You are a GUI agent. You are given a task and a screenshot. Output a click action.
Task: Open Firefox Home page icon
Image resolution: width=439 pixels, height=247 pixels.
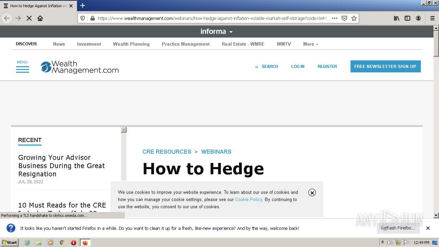(40, 18)
